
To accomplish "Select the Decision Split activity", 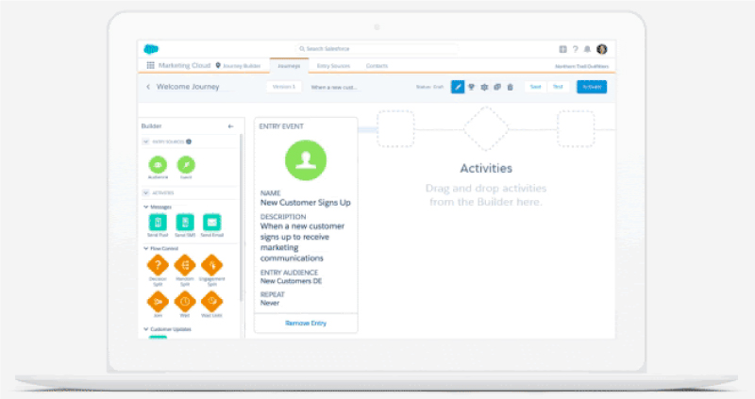I will pos(158,265).
